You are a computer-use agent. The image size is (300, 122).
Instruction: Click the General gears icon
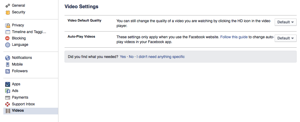pyautogui.click(x=8, y=6)
